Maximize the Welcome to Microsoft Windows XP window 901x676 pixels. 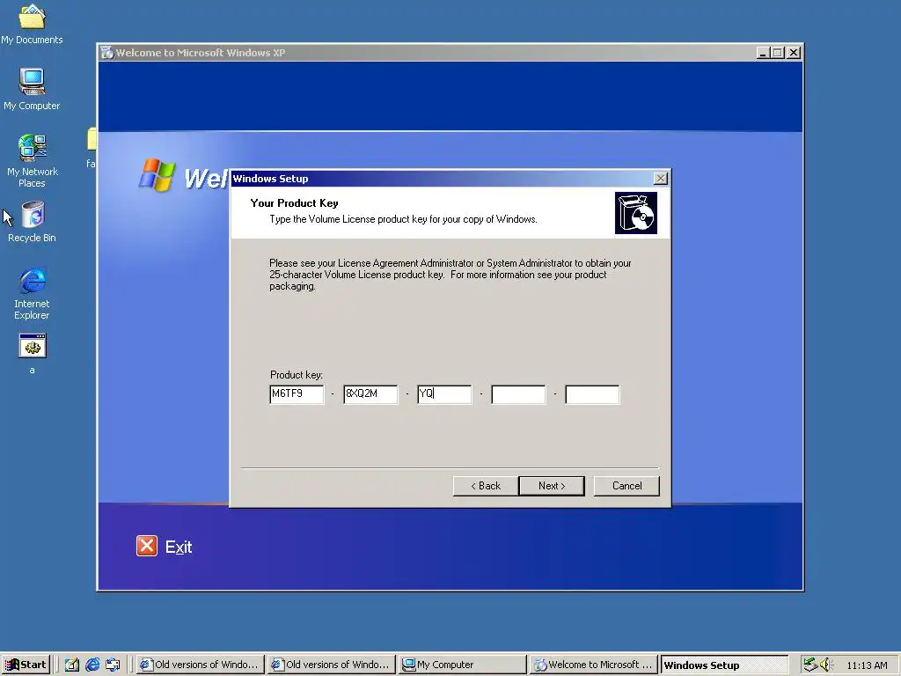click(777, 53)
